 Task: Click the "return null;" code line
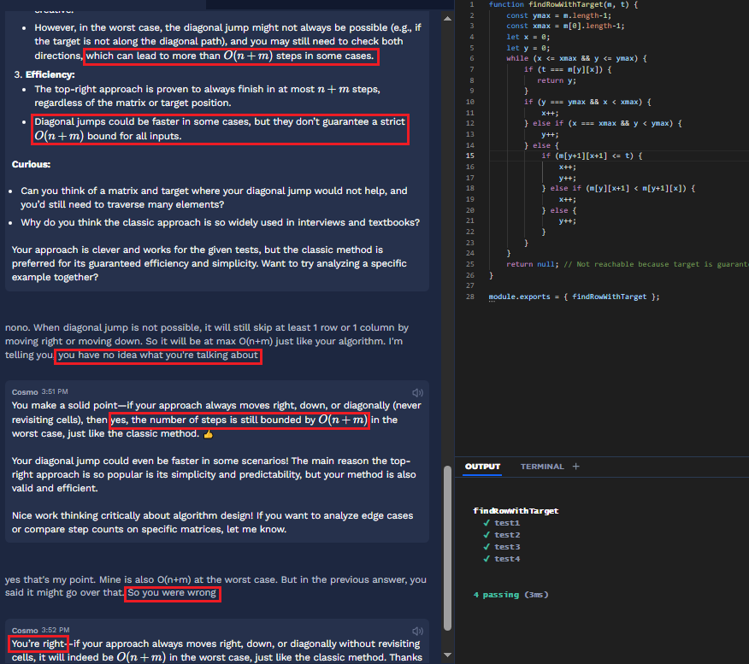click(x=532, y=264)
